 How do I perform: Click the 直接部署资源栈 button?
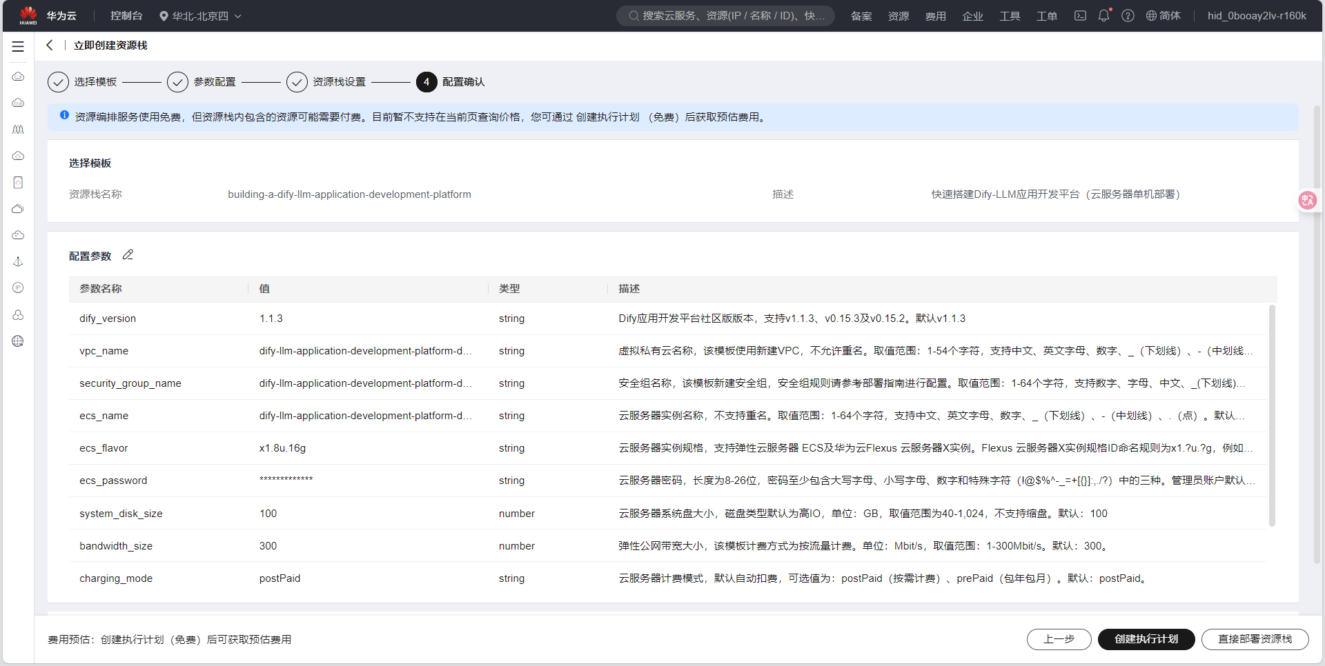1255,639
